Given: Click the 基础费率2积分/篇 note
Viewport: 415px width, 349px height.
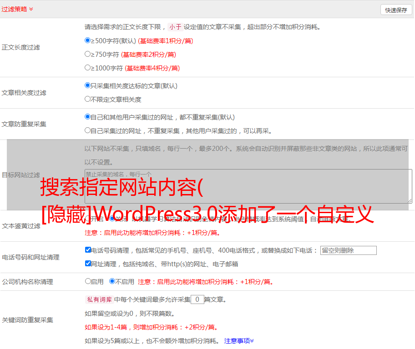Looking at the screenshot, I should pyautogui.click(x=148, y=55).
